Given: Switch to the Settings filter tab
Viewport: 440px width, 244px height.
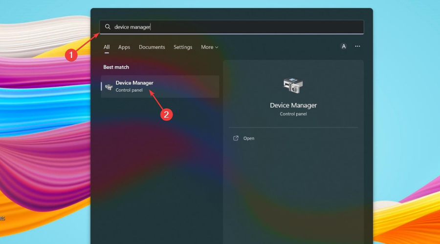Looking at the screenshot, I should (x=183, y=47).
